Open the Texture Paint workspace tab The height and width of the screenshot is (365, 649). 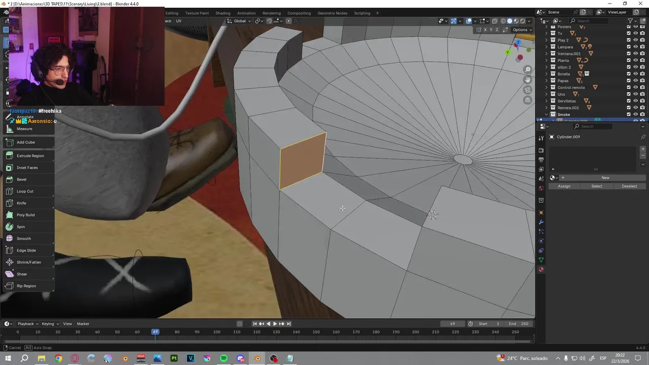point(197,13)
